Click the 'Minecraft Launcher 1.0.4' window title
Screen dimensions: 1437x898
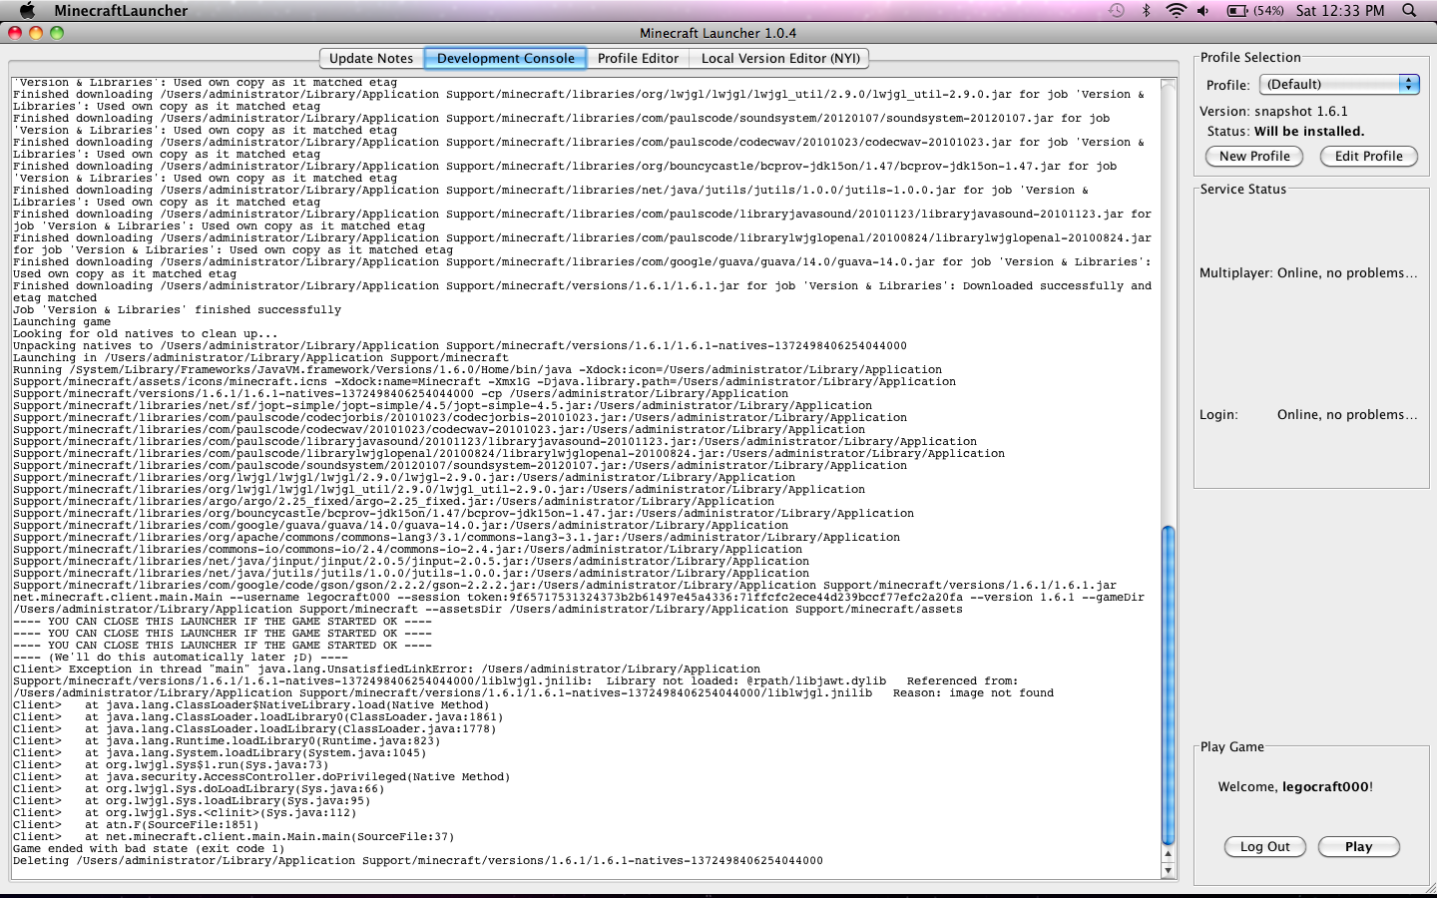(718, 33)
